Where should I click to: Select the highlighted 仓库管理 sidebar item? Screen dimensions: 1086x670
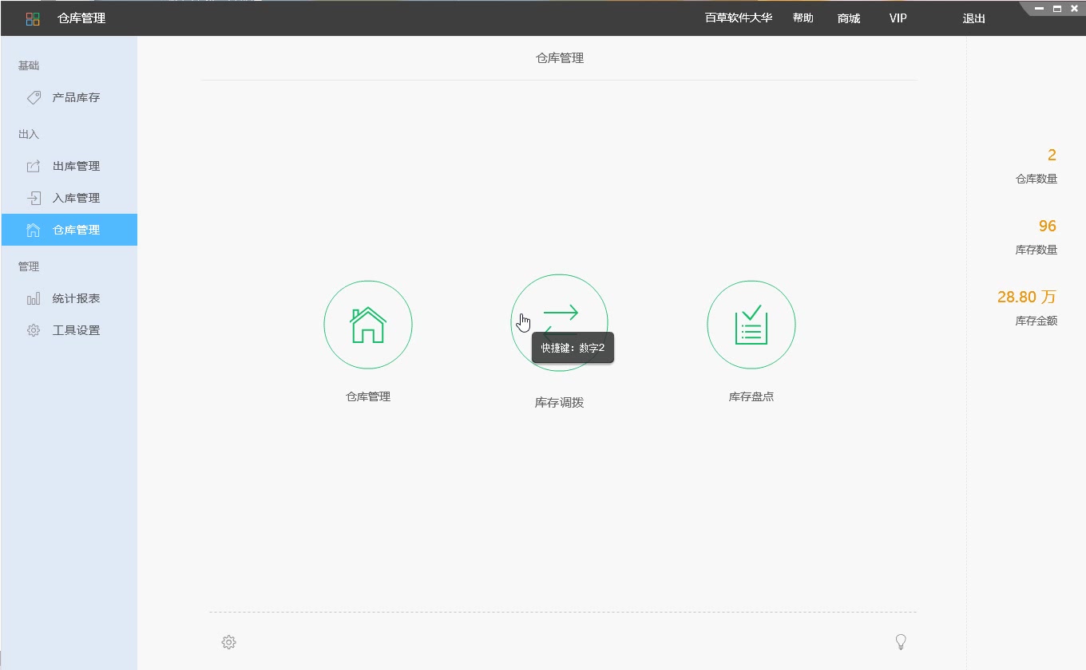click(69, 230)
